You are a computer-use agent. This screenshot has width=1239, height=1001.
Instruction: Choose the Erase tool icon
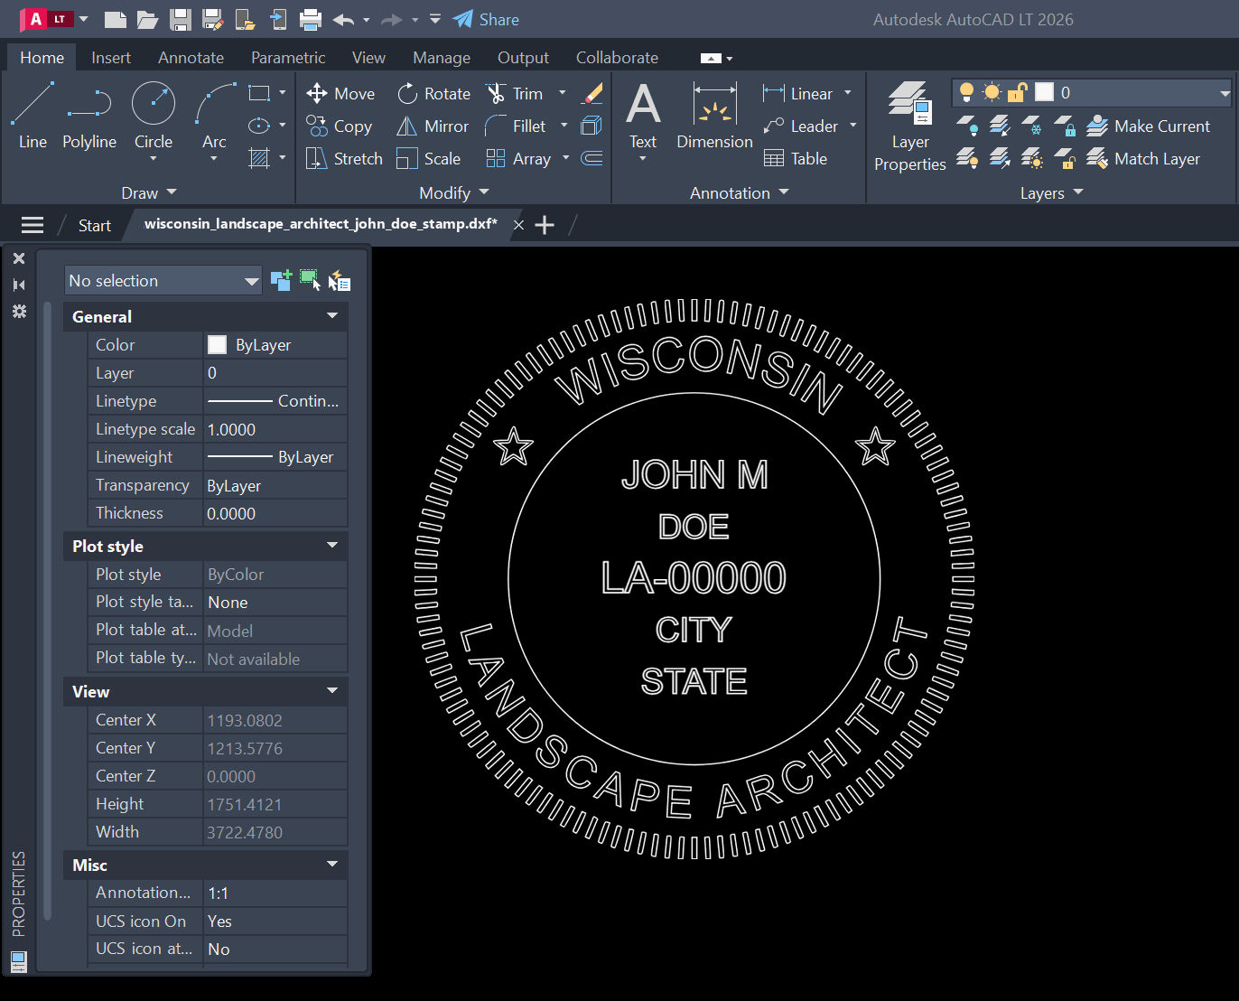tap(592, 93)
